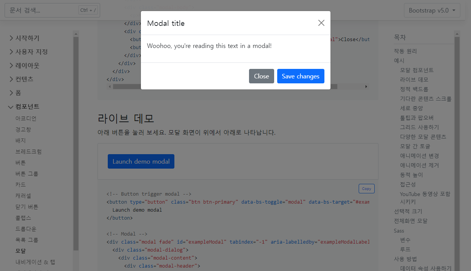Screen dimensions: 471x271
Task: Jump to 모달 간 토글 in contents
Action: (415, 146)
